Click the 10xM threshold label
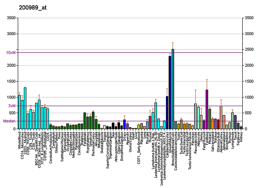This screenshot has height=188, width=260. 11,52
